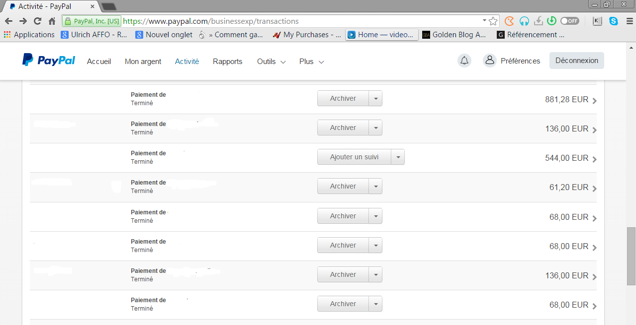The height and width of the screenshot is (325, 636).
Task: Bookmark page with the star icon
Action: tap(493, 21)
